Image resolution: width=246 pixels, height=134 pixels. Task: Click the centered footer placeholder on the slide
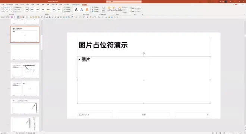pyautogui.click(x=144, y=115)
